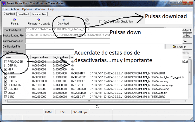The height and width of the screenshot is (122, 195).
Task: Open the Help menu
Action: pos(51,9)
